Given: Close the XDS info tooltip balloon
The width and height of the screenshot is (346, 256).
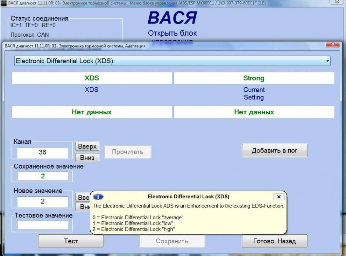Looking at the screenshot, I should click(279, 197).
